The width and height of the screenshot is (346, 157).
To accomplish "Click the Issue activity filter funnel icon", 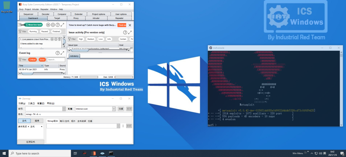I will [x=69, y=39].
